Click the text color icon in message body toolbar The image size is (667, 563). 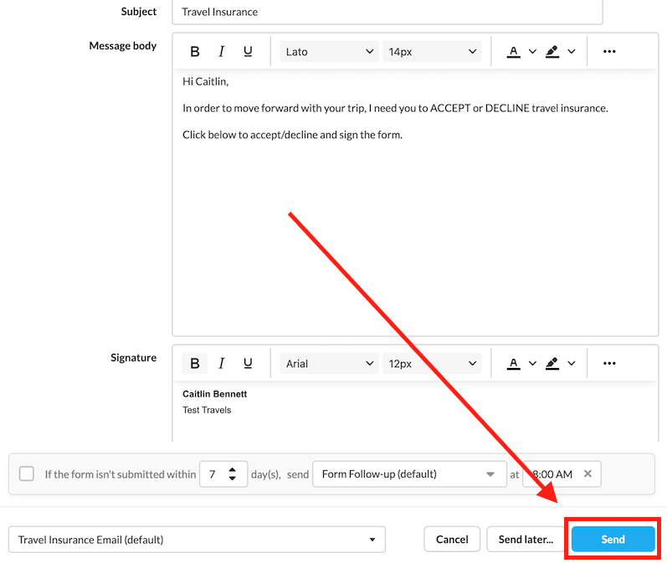click(x=514, y=52)
